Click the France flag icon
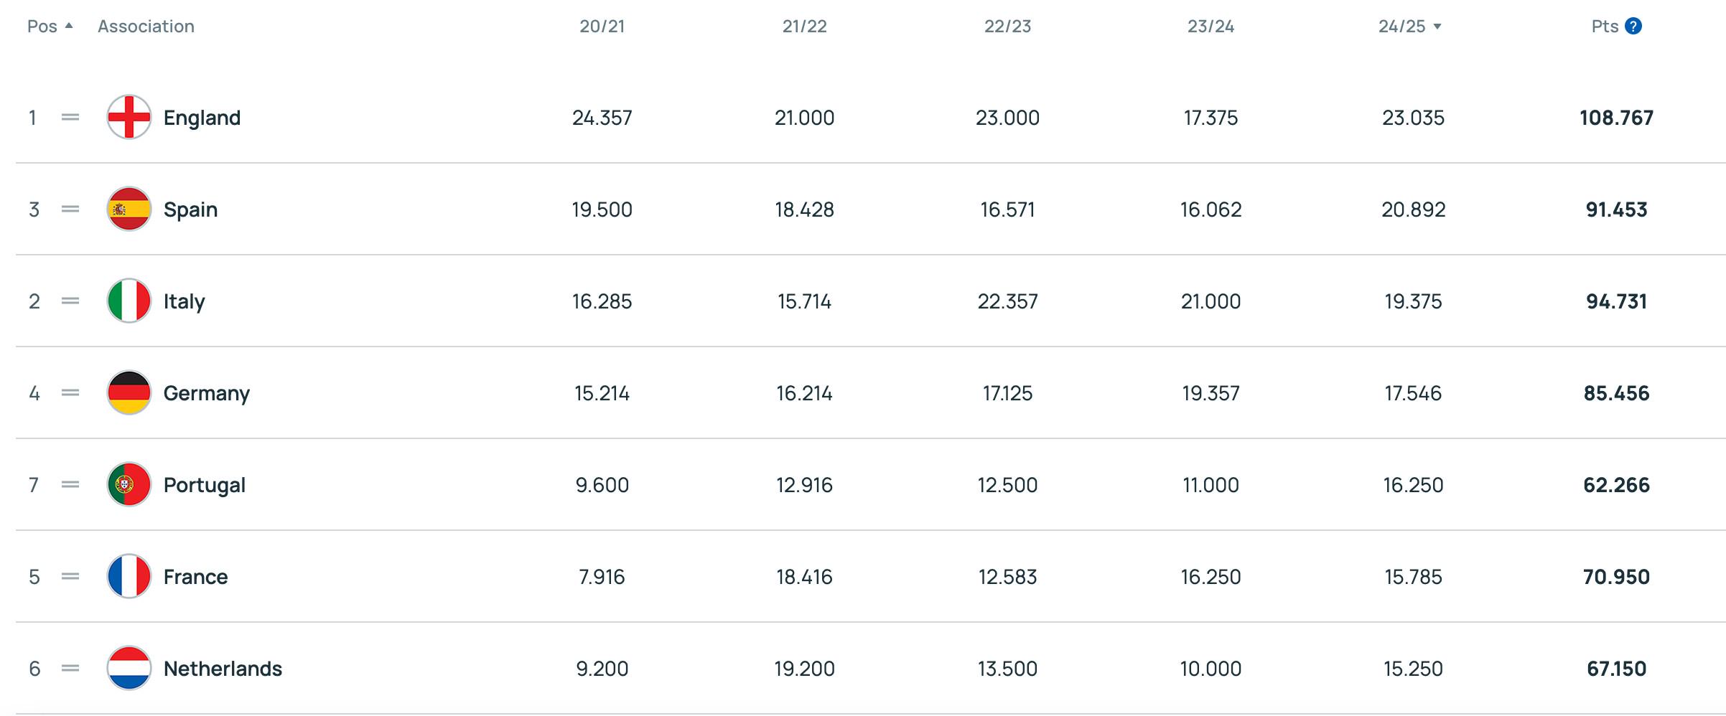 (x=129, y=576)
